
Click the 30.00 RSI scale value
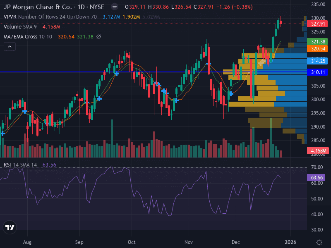[317, 230]
